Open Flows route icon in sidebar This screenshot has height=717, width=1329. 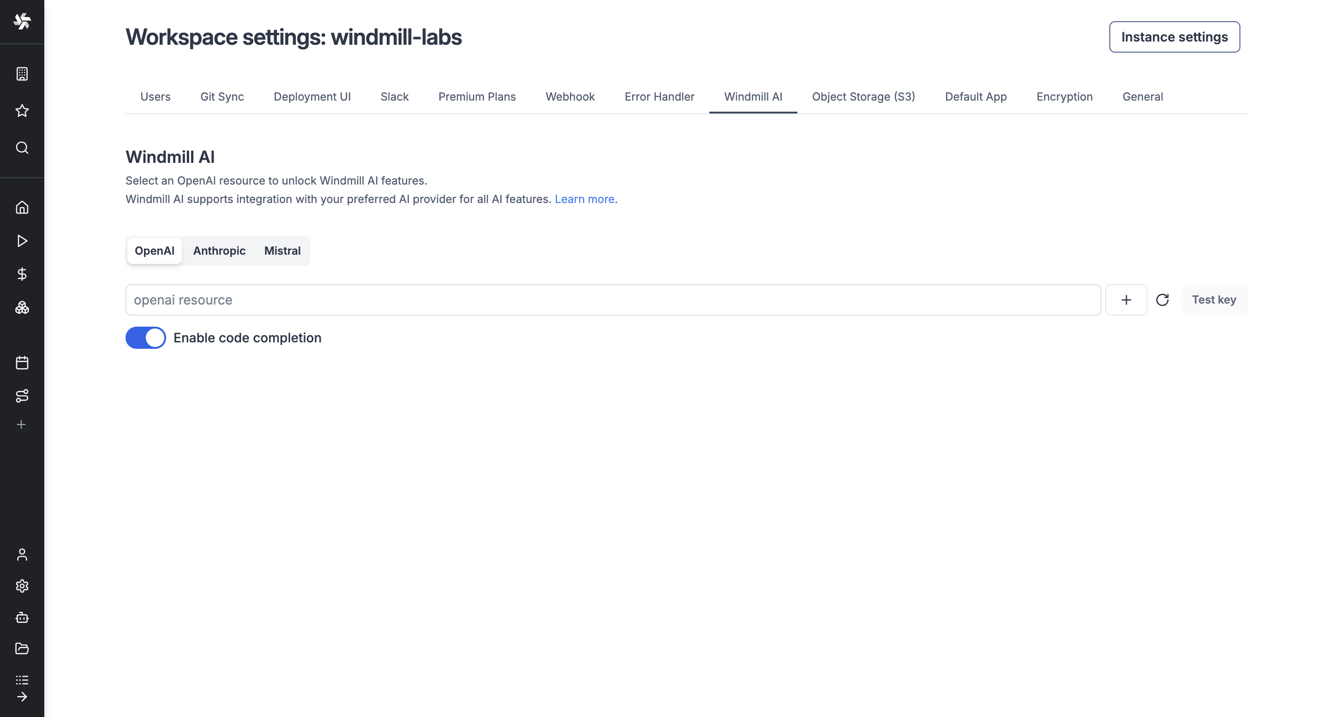[x=22, y=395]
